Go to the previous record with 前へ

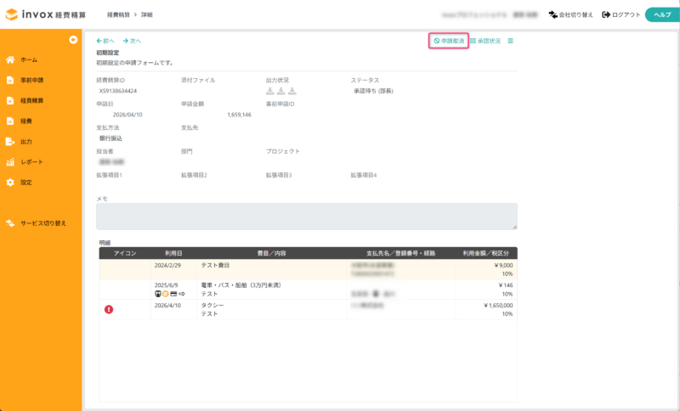coord(105,41)
